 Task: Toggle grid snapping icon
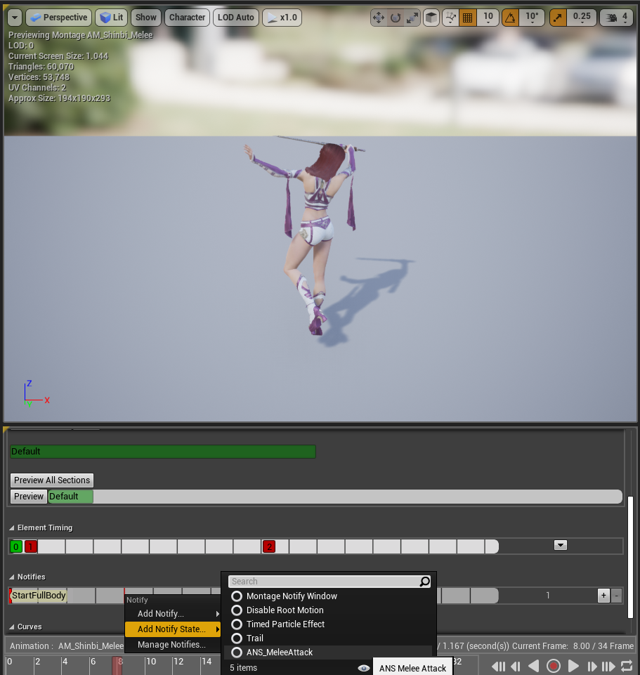pos(467,18)
